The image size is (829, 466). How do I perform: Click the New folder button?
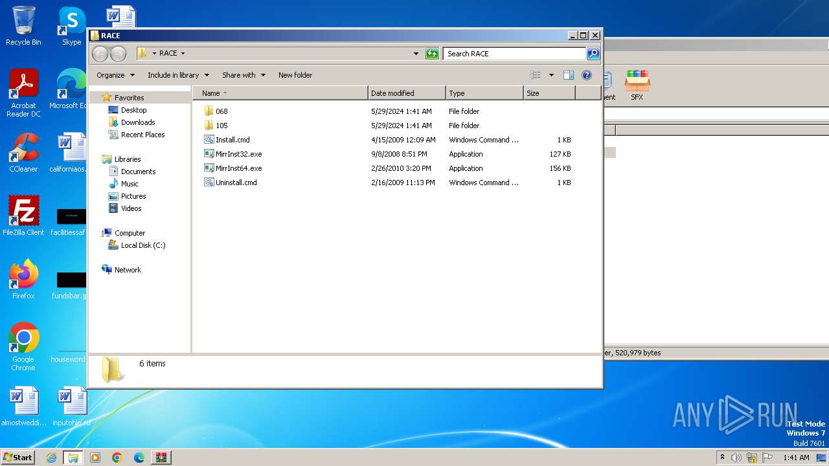tap(295, 75)
